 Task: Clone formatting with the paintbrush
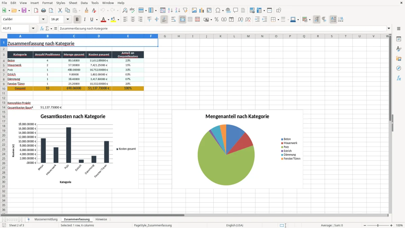(87, 10)
